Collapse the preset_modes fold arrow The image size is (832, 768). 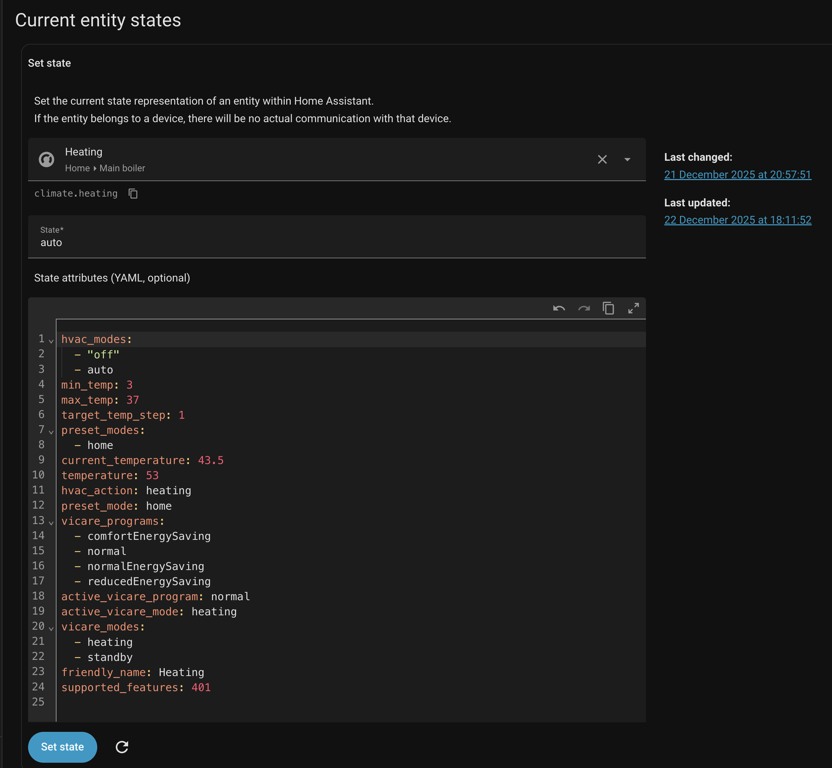pos(51,431)
